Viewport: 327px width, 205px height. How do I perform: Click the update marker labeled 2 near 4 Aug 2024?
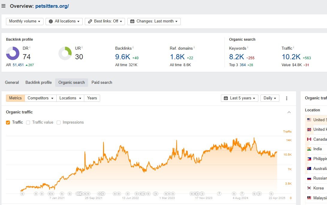[x=242, y=194]
